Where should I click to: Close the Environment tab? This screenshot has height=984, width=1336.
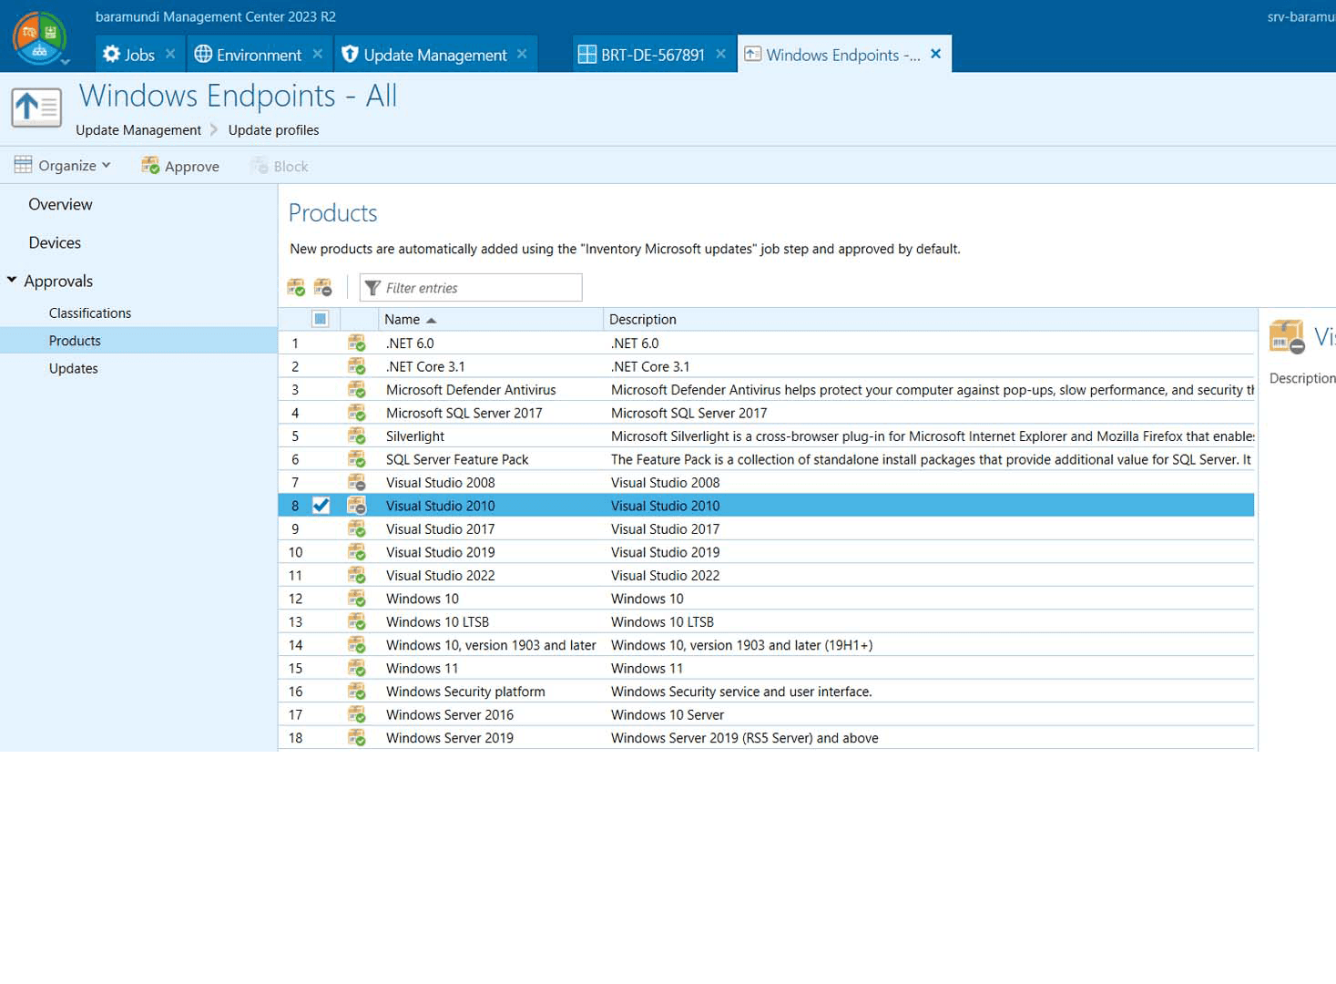pos(317,54)
